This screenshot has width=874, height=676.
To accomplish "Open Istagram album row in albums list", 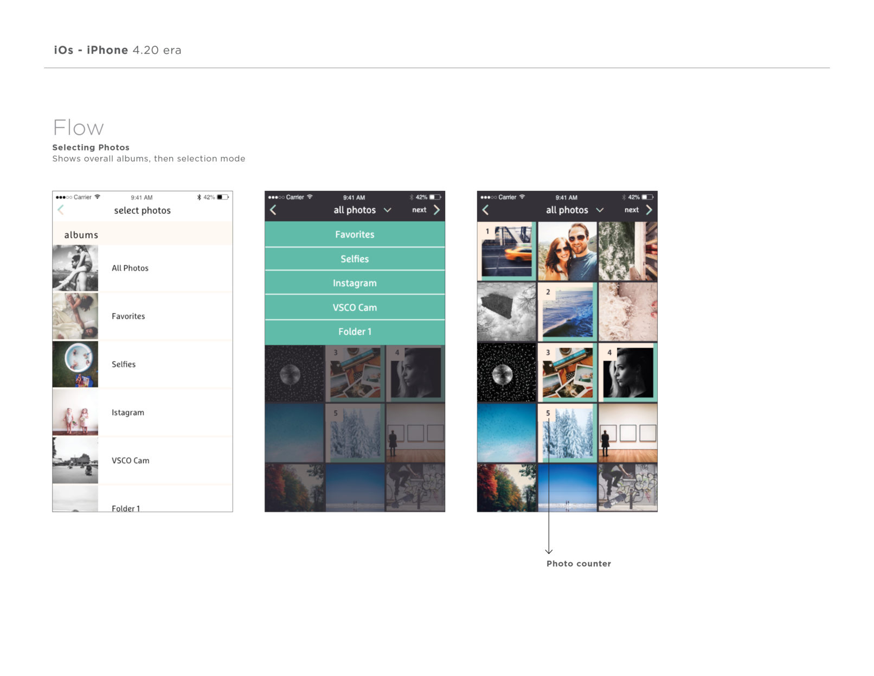I will point(128,412).
